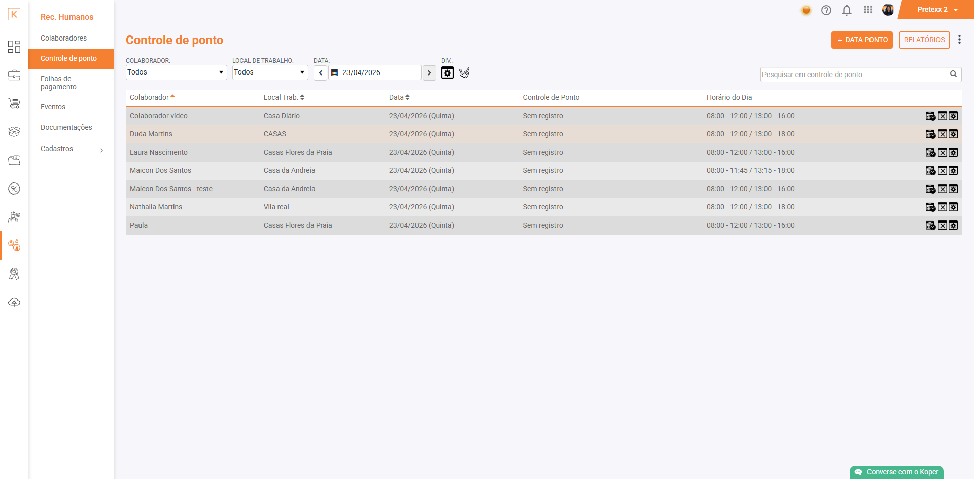Click the user avatar in top bar
This screenshot has height=479, width=974.
coord(888,10)
